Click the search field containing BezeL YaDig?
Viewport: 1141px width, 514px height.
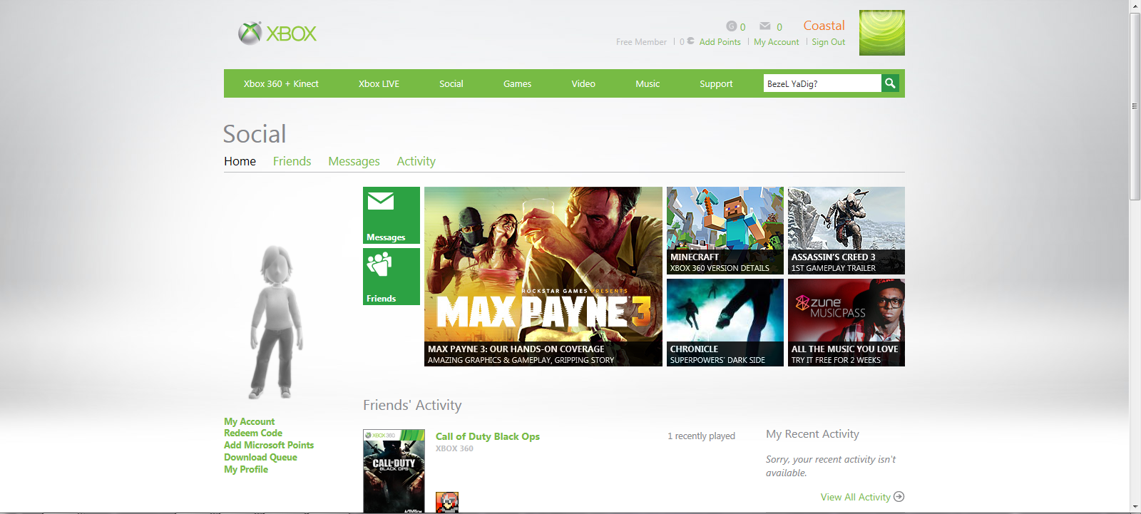(822, 83)
